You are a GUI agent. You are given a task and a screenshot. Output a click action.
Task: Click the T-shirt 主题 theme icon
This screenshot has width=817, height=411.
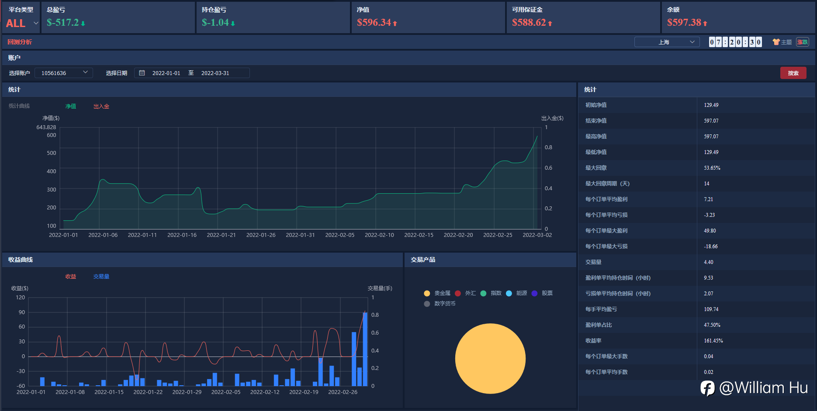[x=776, y=42]
